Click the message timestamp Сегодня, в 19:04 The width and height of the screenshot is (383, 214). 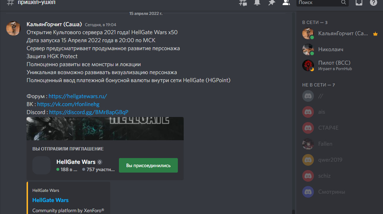click(x=100, y=25)
